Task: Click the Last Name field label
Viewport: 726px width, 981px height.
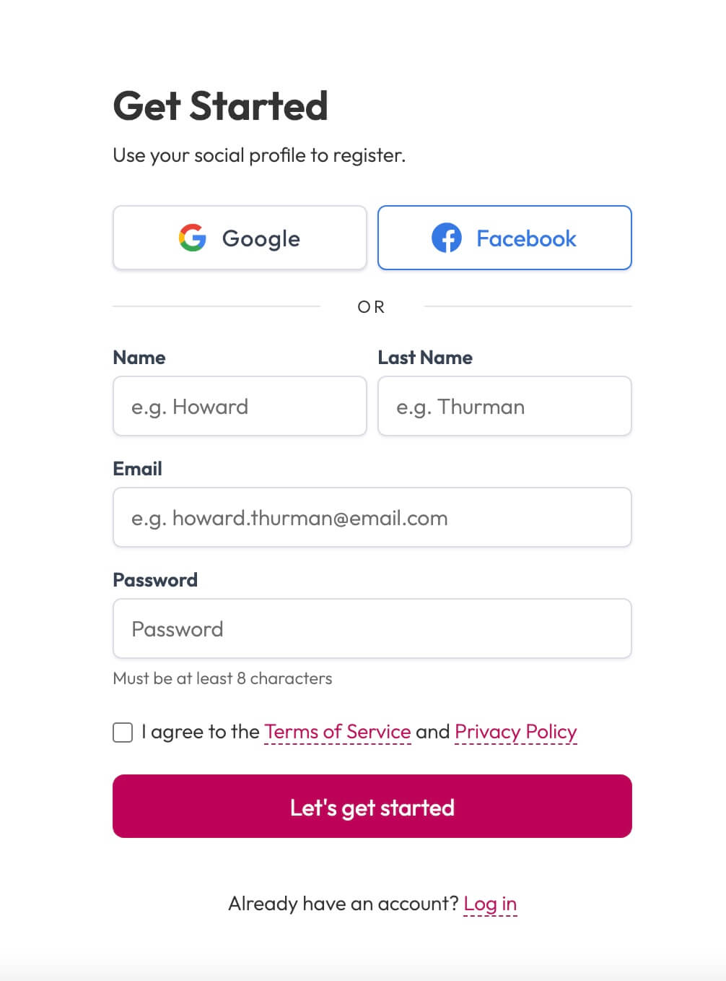Action: 426,357
